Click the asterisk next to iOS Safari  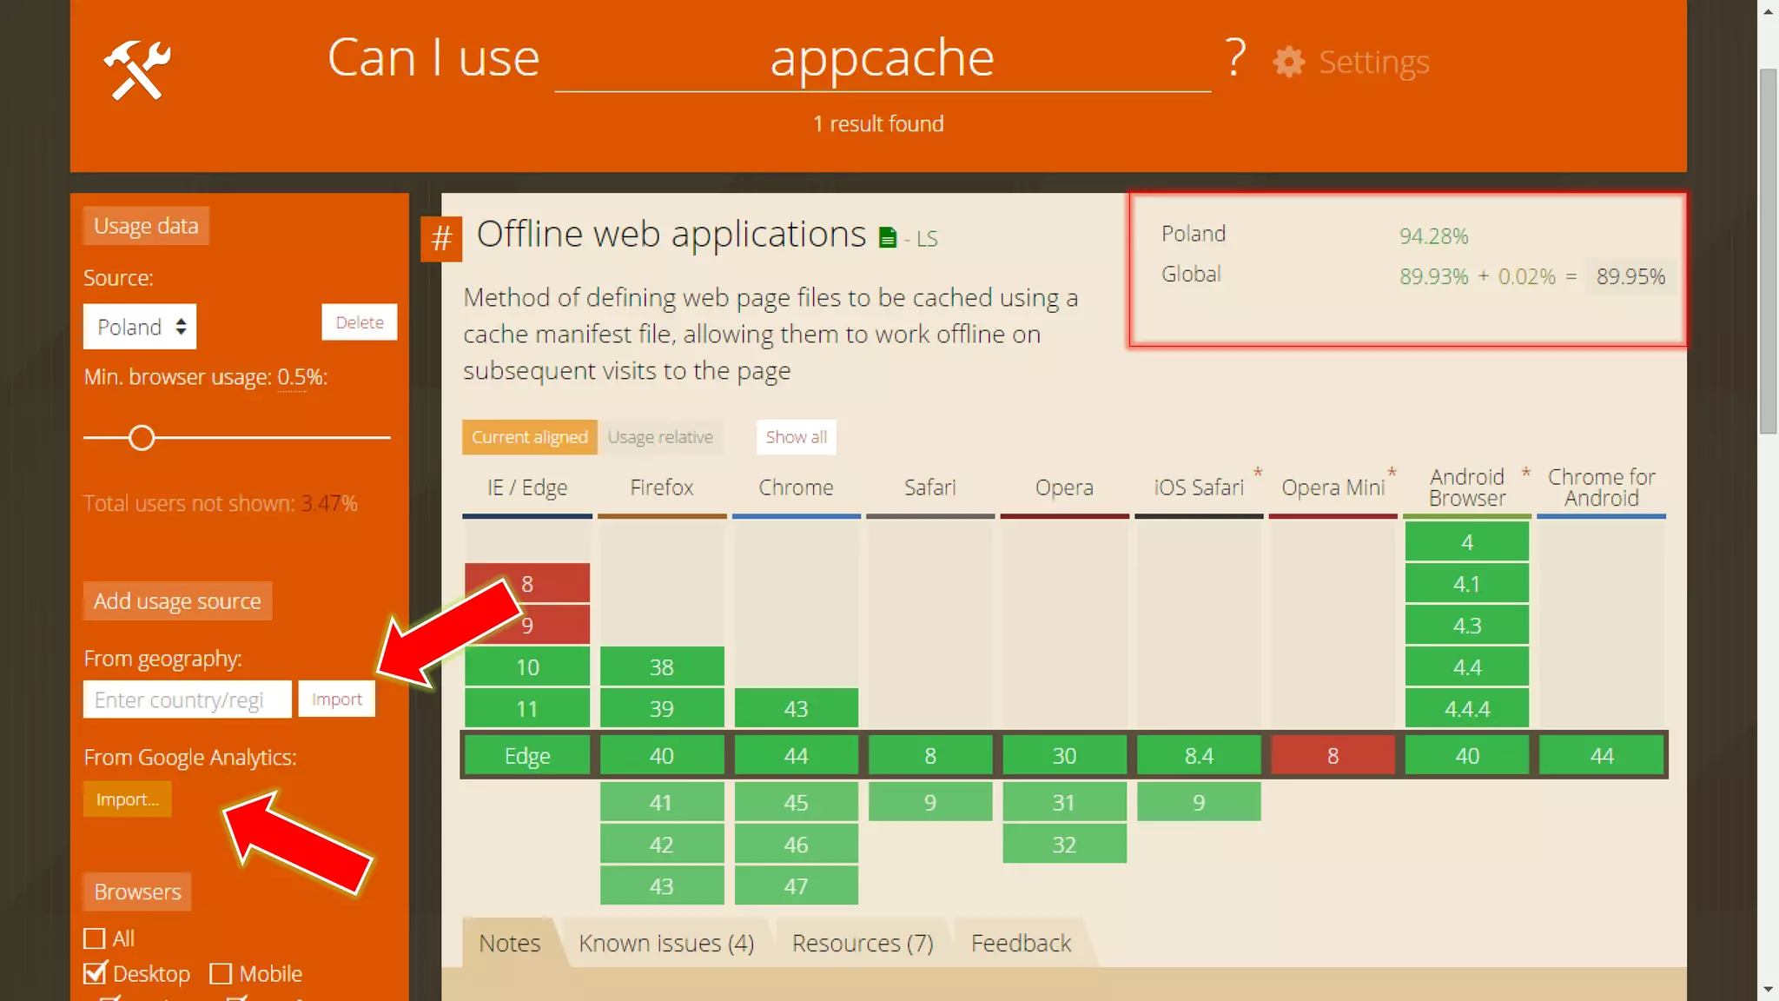(x=1257, y=473)
